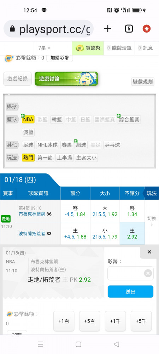Select the 第一節 play mode tab
This screenshot has height=354, width=159.
pos(45,158)
